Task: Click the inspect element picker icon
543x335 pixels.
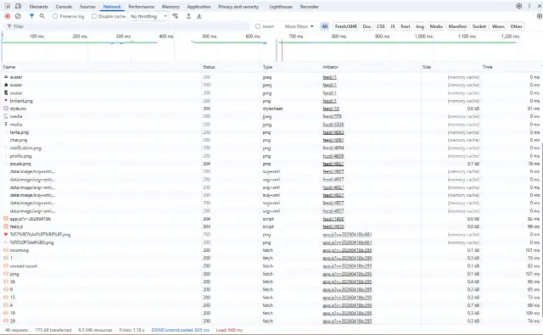Action: (8, 6)
